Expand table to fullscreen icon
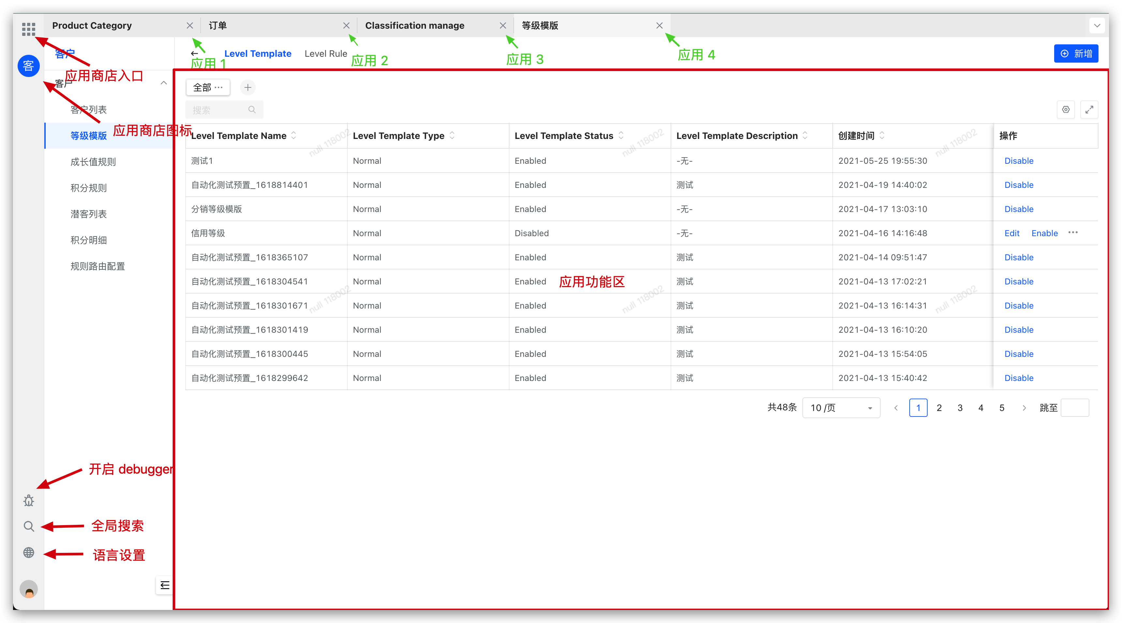This screenshot has width=1122, height=623. click(x=1089, y=110)
